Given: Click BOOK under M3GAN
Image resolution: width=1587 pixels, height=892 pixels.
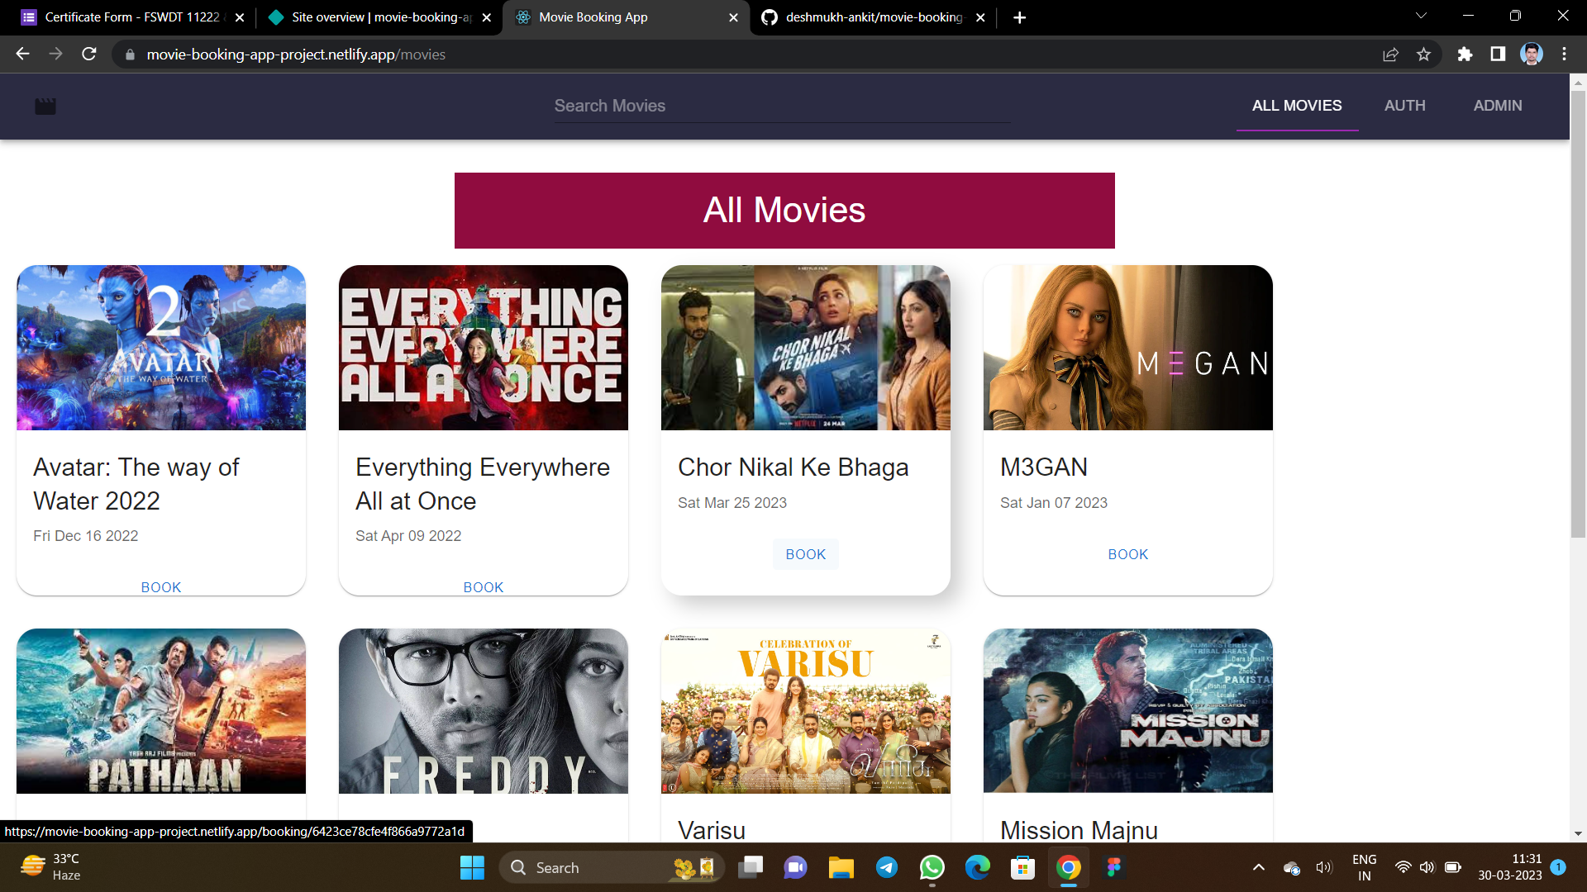Looking at the screenshot, I should [1127, 553].
